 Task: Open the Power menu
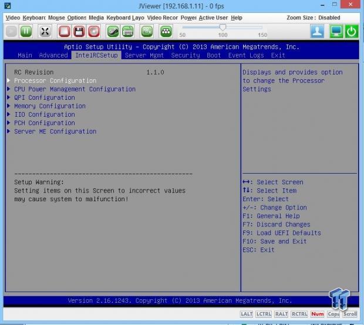[188, 18]
